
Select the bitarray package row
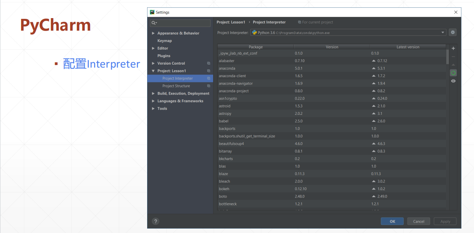click(x=332, y=151)
